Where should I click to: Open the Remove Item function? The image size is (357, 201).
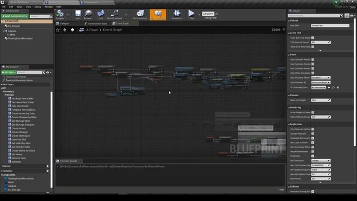pos(18,158)
